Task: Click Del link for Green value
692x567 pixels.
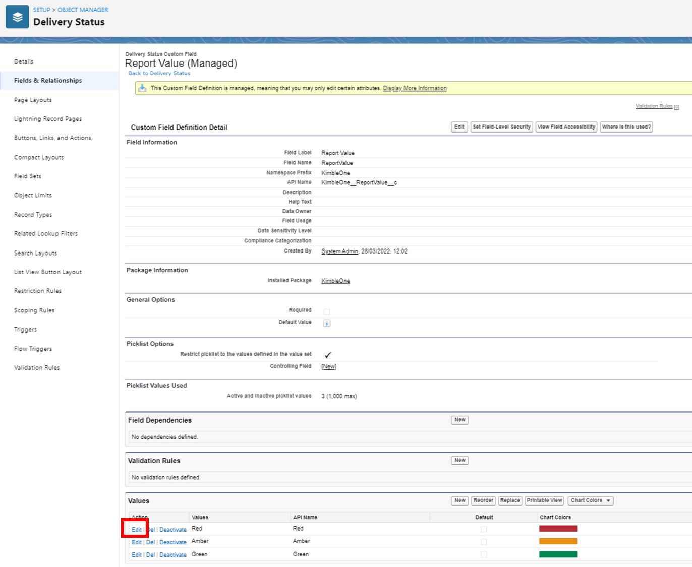Action: pyautogui.click(x=150, y=555)
